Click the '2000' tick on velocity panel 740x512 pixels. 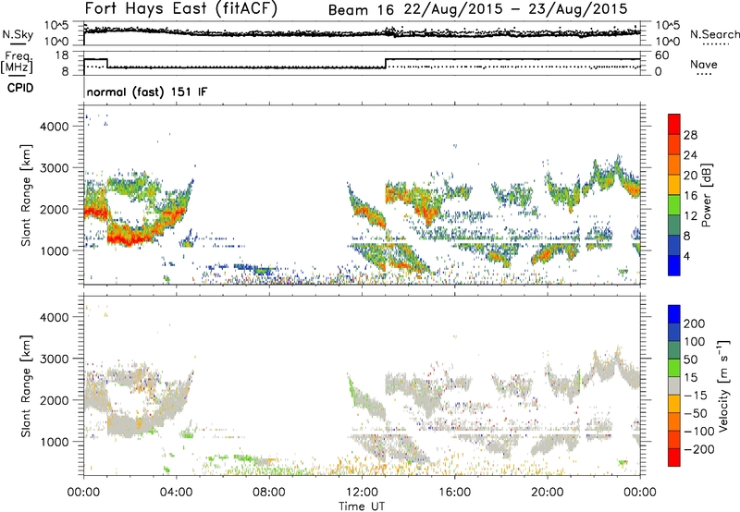click(x=55, y=400)
